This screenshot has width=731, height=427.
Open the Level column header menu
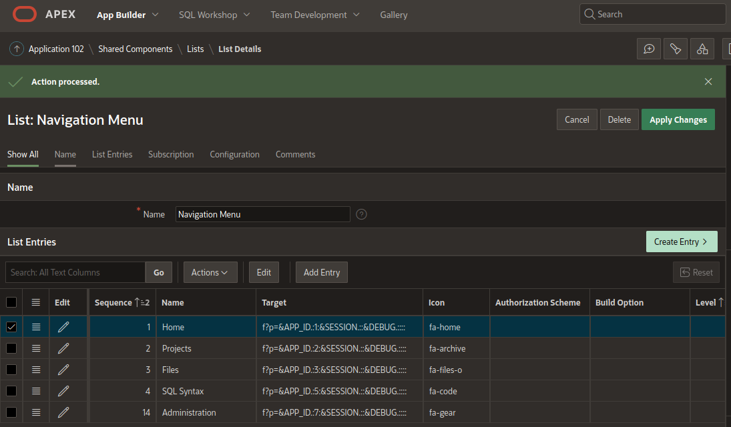[708, 302]
